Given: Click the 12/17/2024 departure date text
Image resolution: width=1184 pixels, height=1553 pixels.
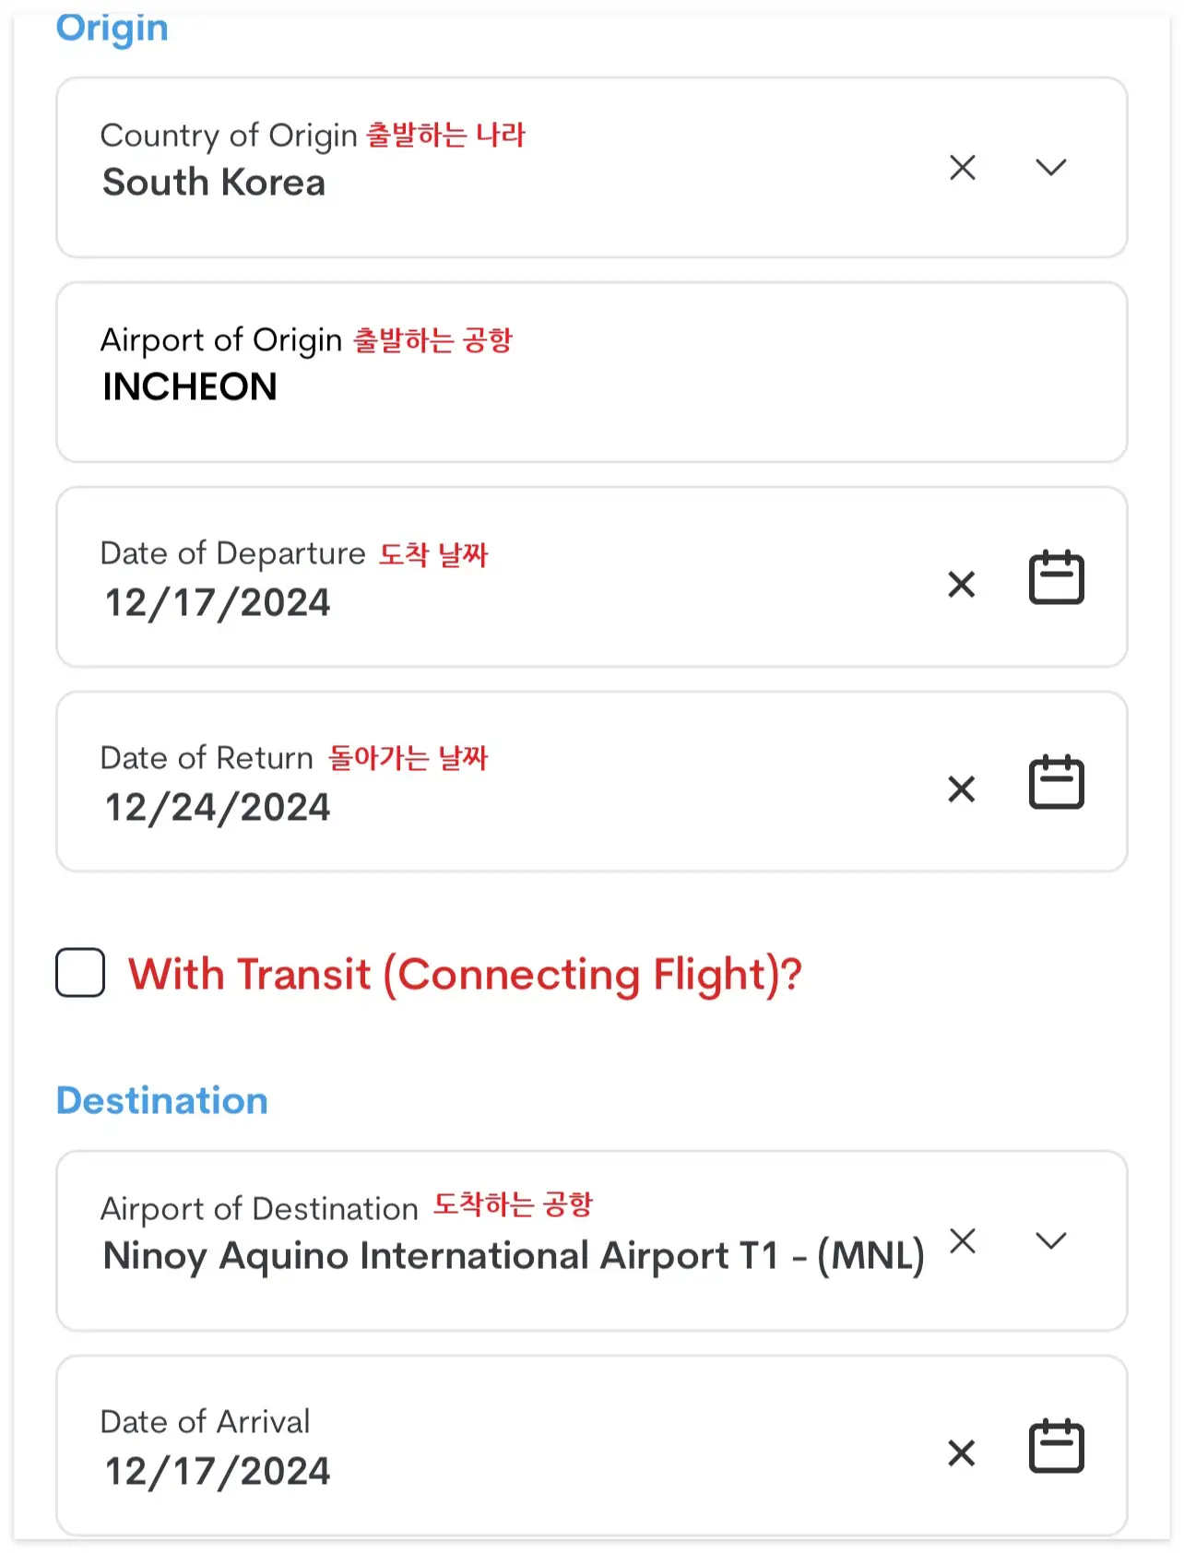Looking at the screenshot, I should pyautogui.click(x=218, y=603).
